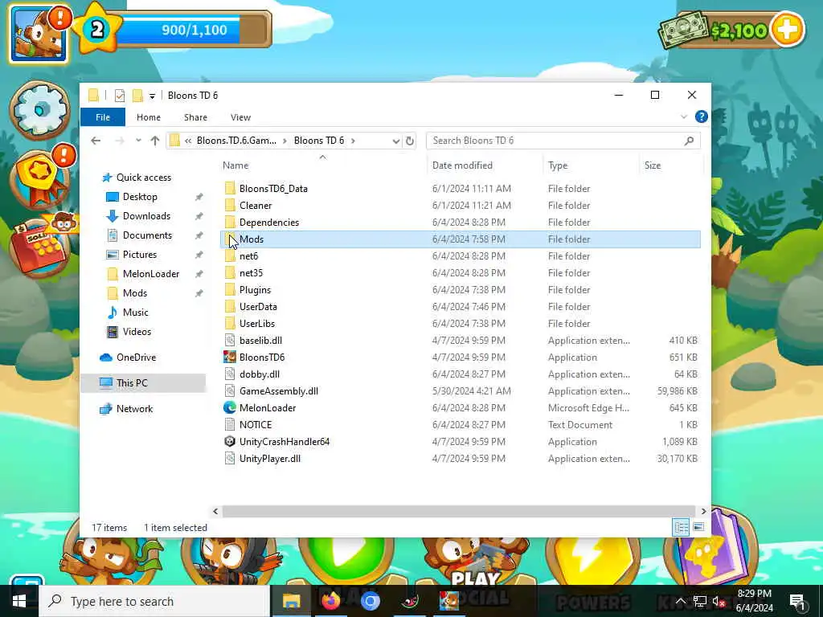Click the Properties icon in quick access toolbar
Screen dimensions: 823x617
click(120, 96)
